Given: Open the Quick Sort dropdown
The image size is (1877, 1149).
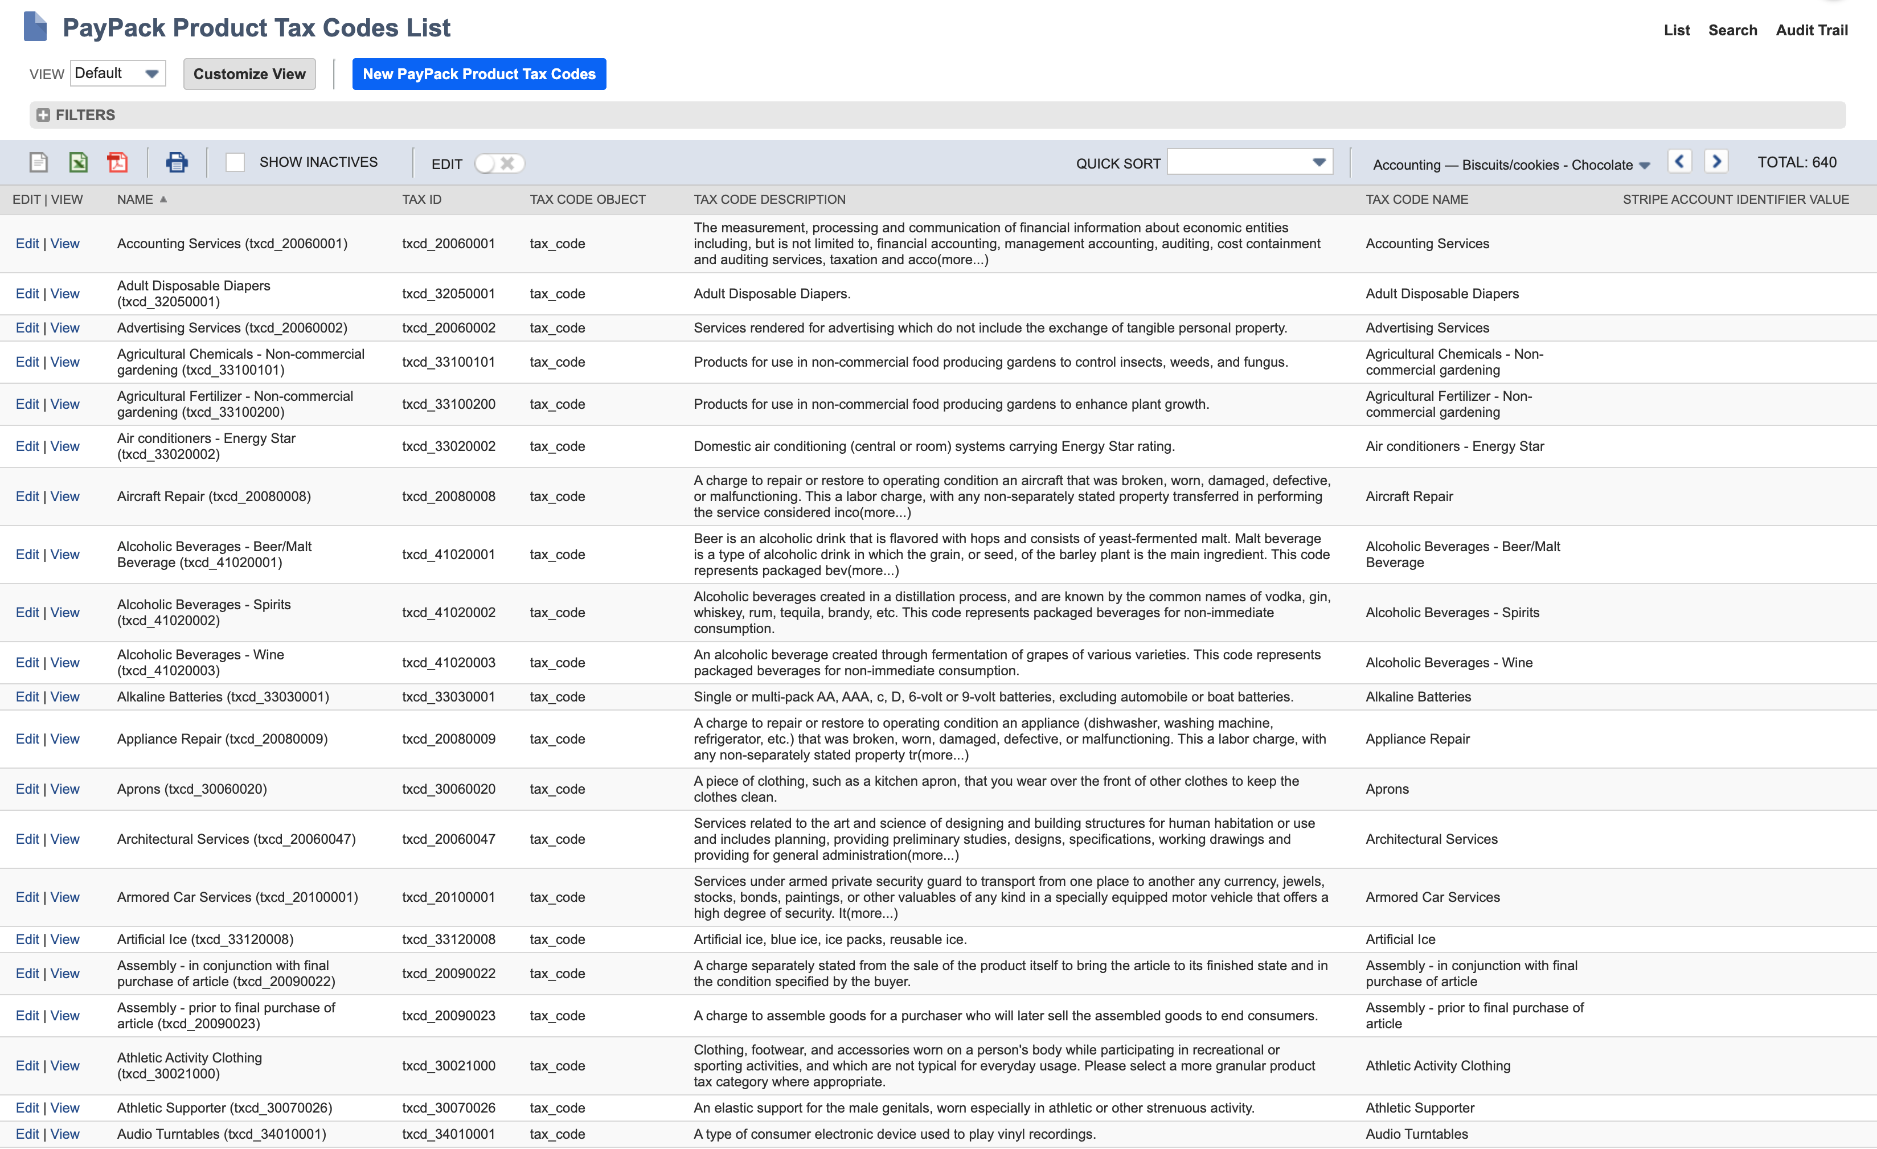Looking at the screenshot, I should pos(1318,162).
